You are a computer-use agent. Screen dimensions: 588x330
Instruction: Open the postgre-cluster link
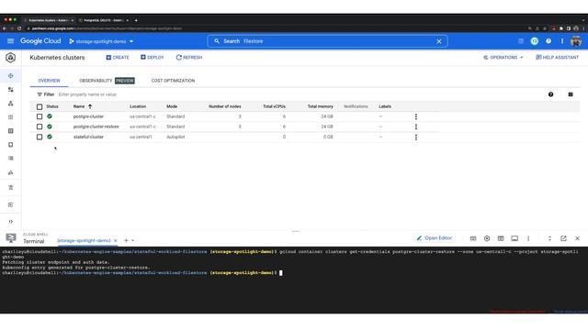tap(88, 116)
